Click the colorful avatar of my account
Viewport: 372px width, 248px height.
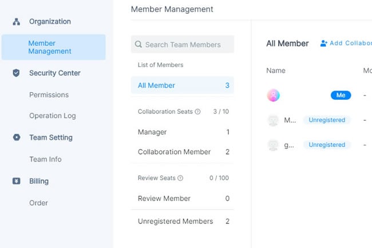coord(274,95)
